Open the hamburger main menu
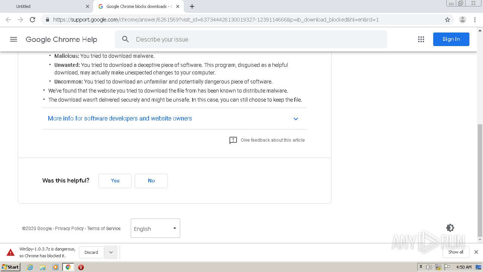This screenshot has width=483, height=272. tap(14, 39)
